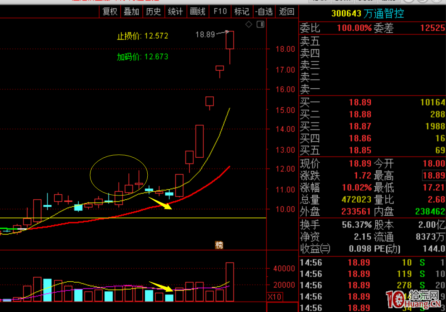The width and height of the screenshot is (446, 312).
Task: Click the diamond icon above chart
Action: click(249, 24)
